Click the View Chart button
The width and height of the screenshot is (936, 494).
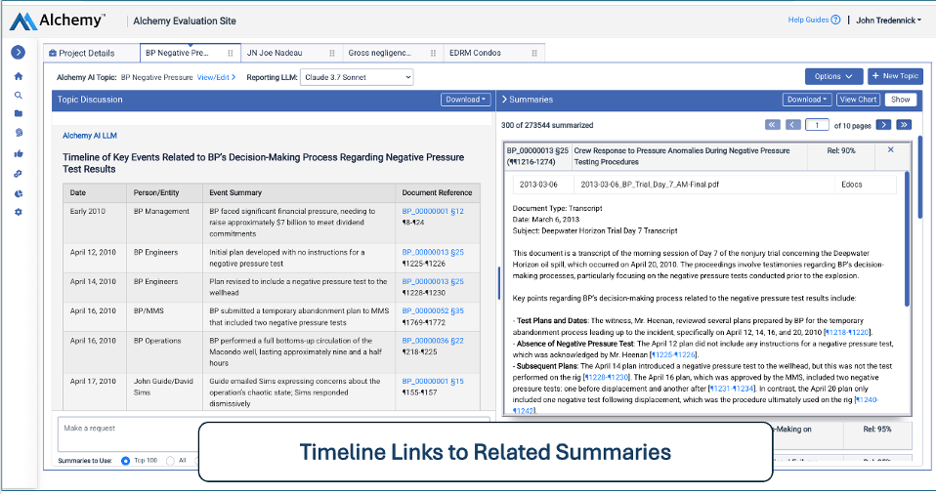click(858, 100)
